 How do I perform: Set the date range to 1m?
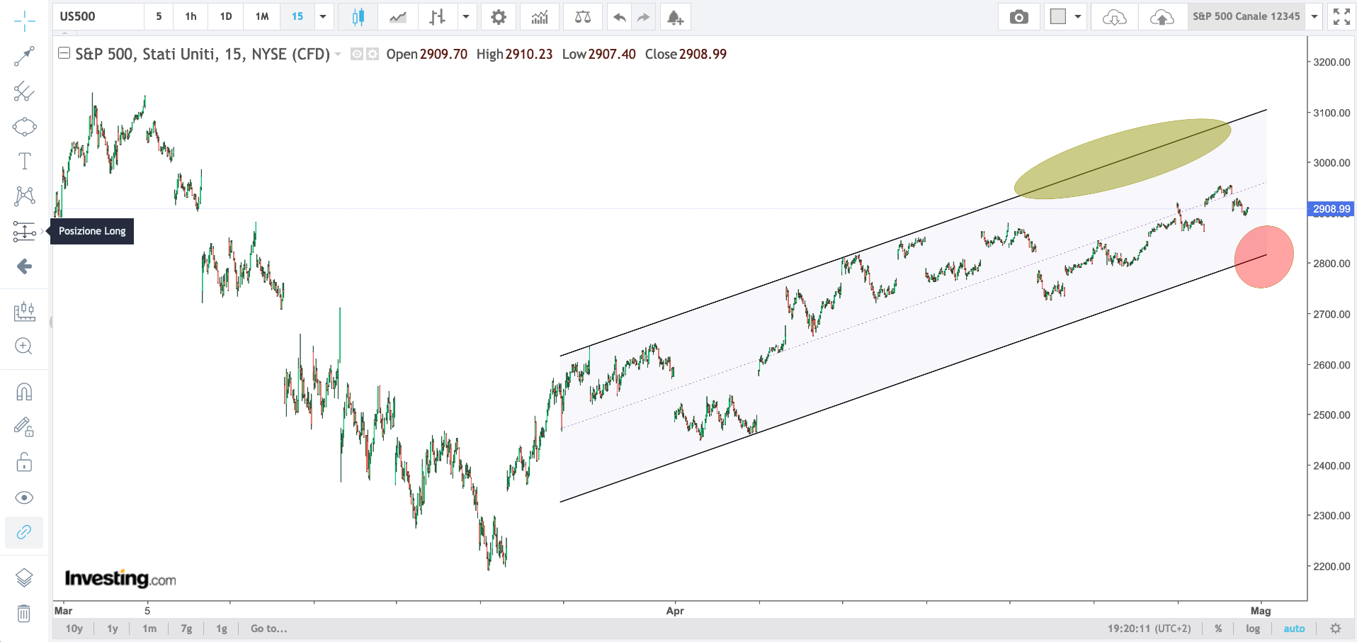click(149, 629)
